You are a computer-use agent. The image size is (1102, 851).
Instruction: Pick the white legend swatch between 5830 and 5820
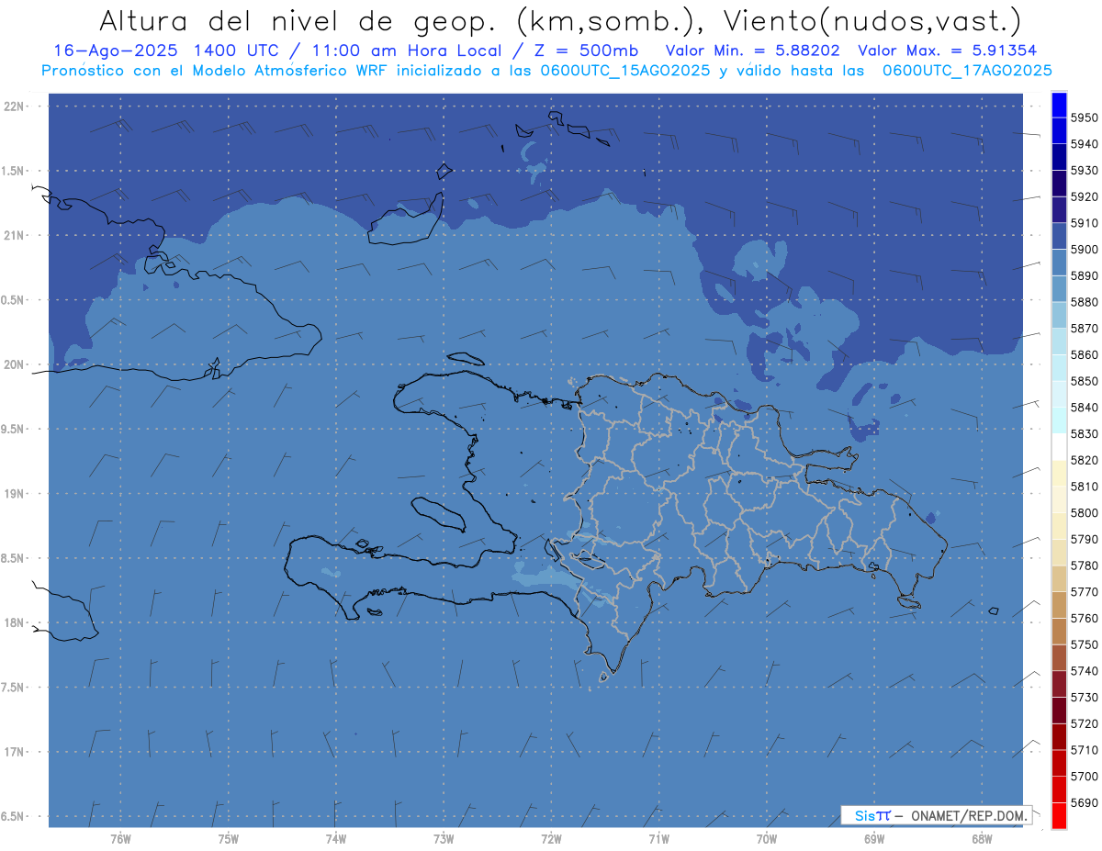point(1058,447)
